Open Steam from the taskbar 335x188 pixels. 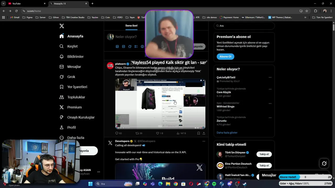(245, 184)
